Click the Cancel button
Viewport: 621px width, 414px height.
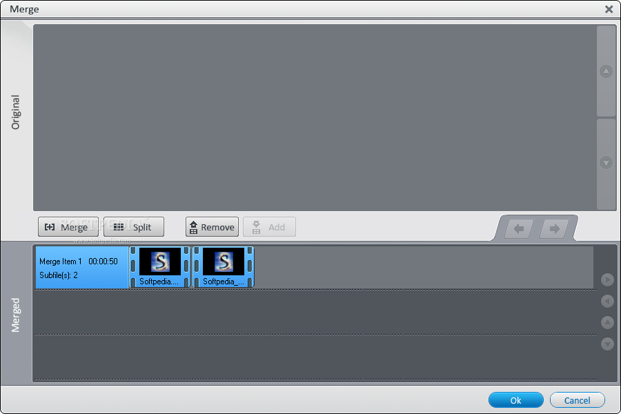coord(577,400)
